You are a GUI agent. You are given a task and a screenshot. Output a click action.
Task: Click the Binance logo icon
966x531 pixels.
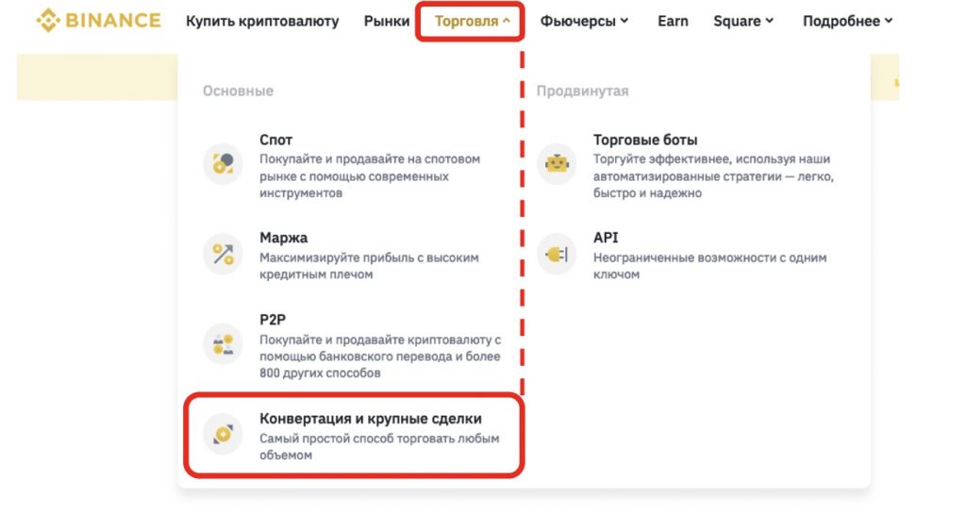coord(48,21)
